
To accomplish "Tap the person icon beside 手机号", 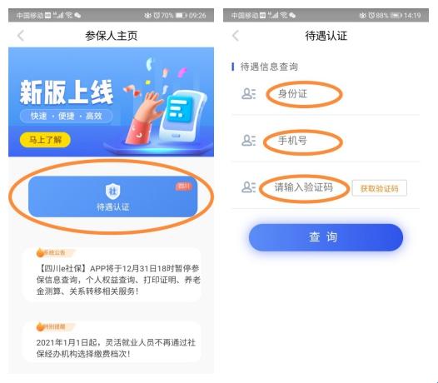I will (248, 141).
